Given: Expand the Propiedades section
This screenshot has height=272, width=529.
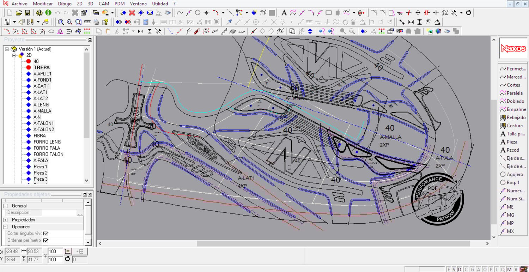Looking at the screenshot, I should pyautogui.click(x=5, y=220).
